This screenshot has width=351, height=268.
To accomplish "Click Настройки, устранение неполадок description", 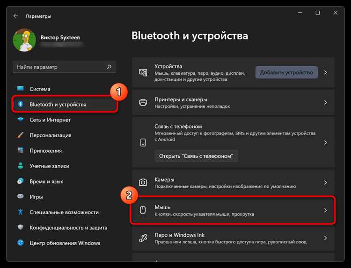I will coord(192,106).
